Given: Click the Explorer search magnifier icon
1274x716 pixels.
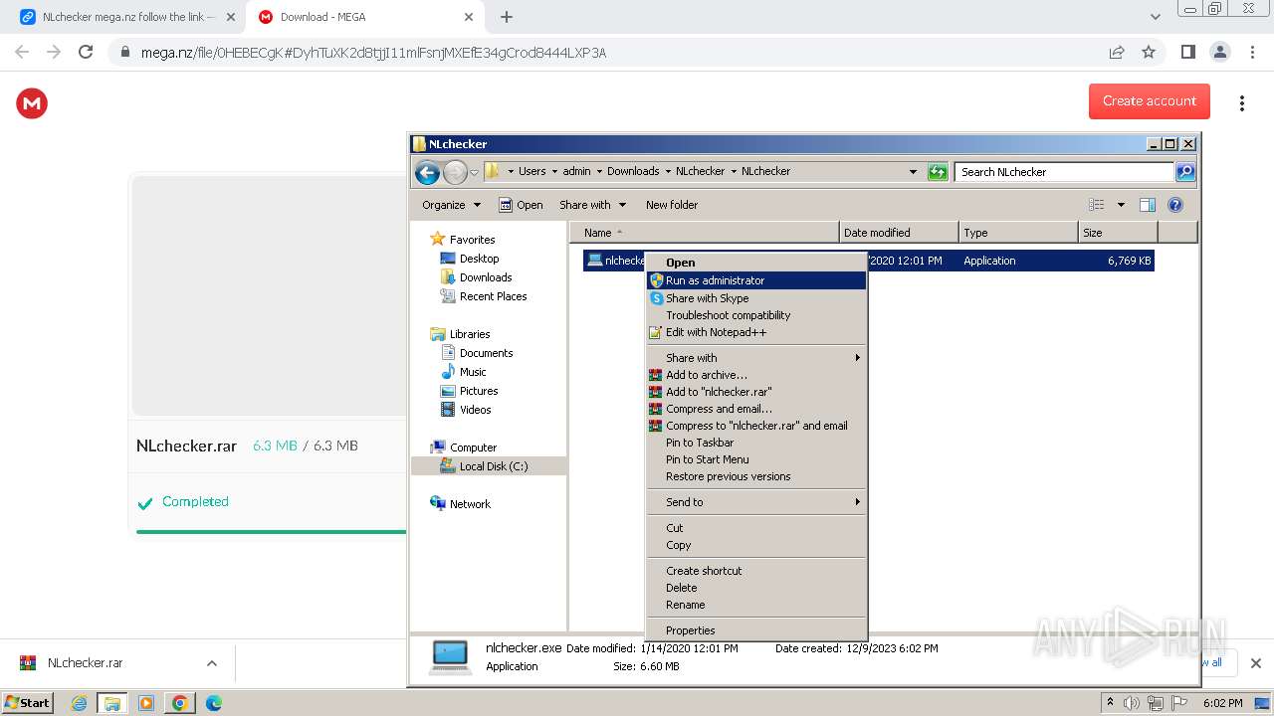Looking at the screenshot, I should point(1185,172).
